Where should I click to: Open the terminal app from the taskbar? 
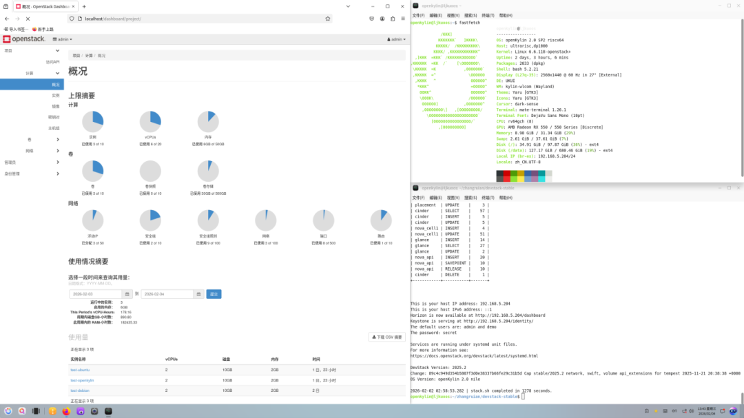pyautogui.click(x=107, y=412)
